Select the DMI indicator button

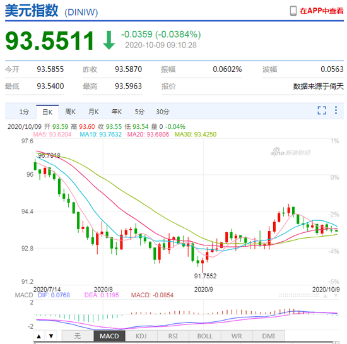[x=269, y=336]
